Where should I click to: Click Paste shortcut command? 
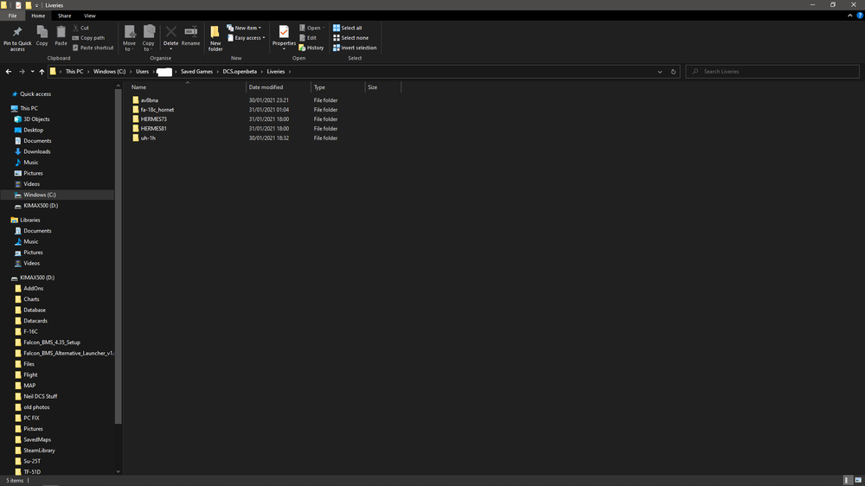[93, 48]
